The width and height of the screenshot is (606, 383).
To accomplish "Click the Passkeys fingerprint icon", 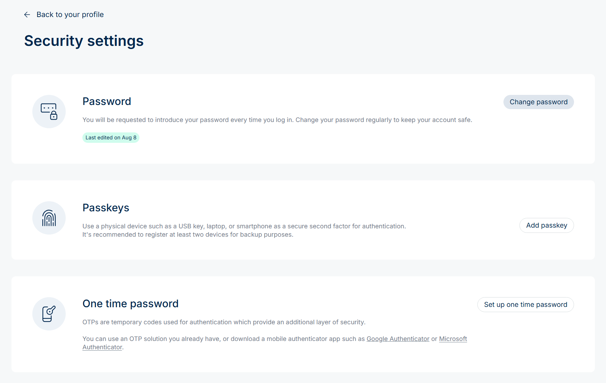I will point(49,218).
